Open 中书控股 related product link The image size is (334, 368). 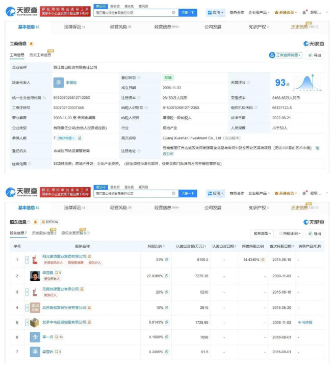click(x=305, y=323)
